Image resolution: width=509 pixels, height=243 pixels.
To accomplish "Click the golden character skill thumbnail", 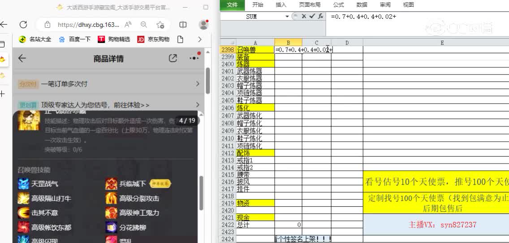I will (29, 120).
